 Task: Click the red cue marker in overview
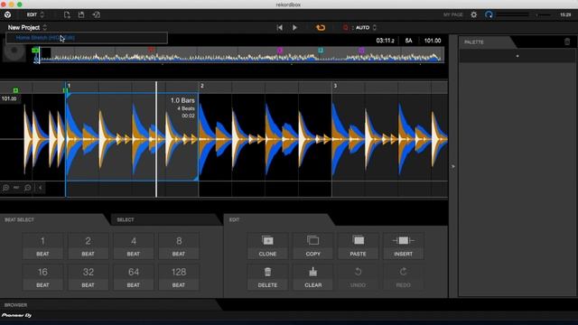point(151,50)
